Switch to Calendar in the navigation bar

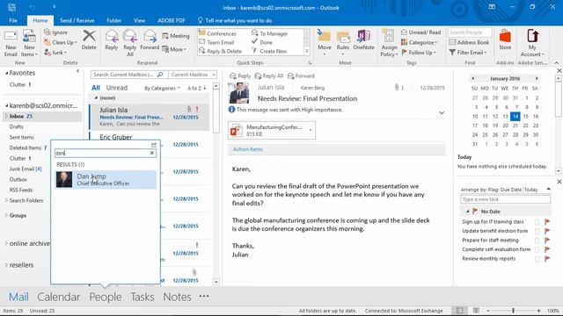(x=59, y=297)
